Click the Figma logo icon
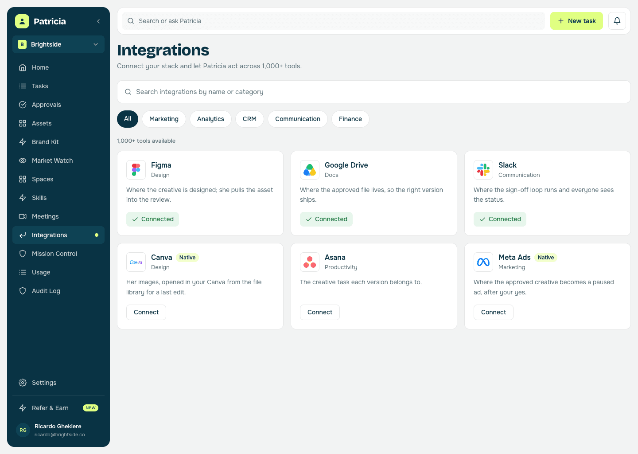The height and width of the screenshot is (454, 638). [x=136, y=170]
